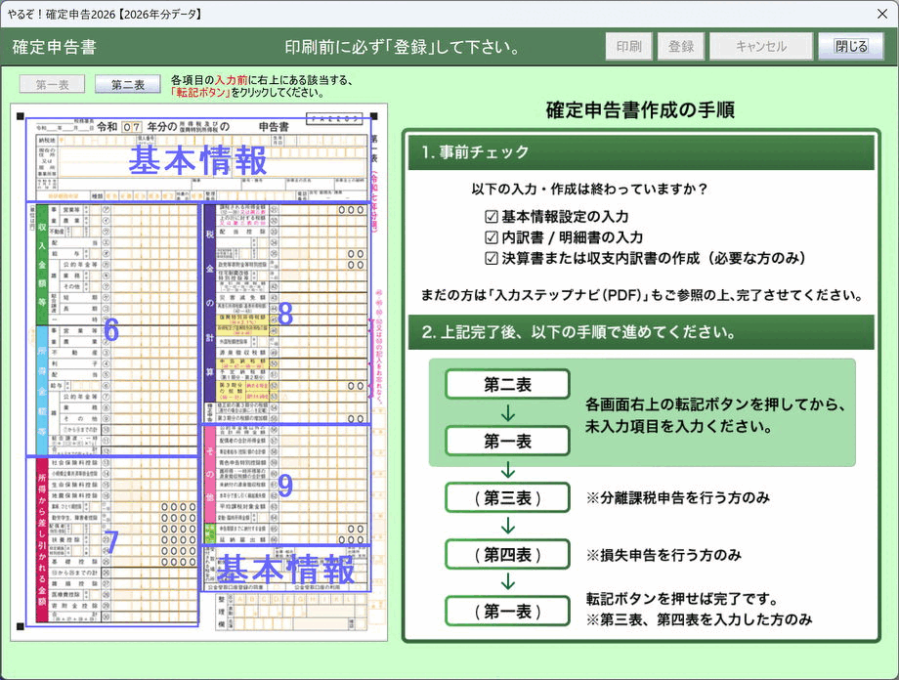Click the 第二表 step button in the workflow

[508, 384]
